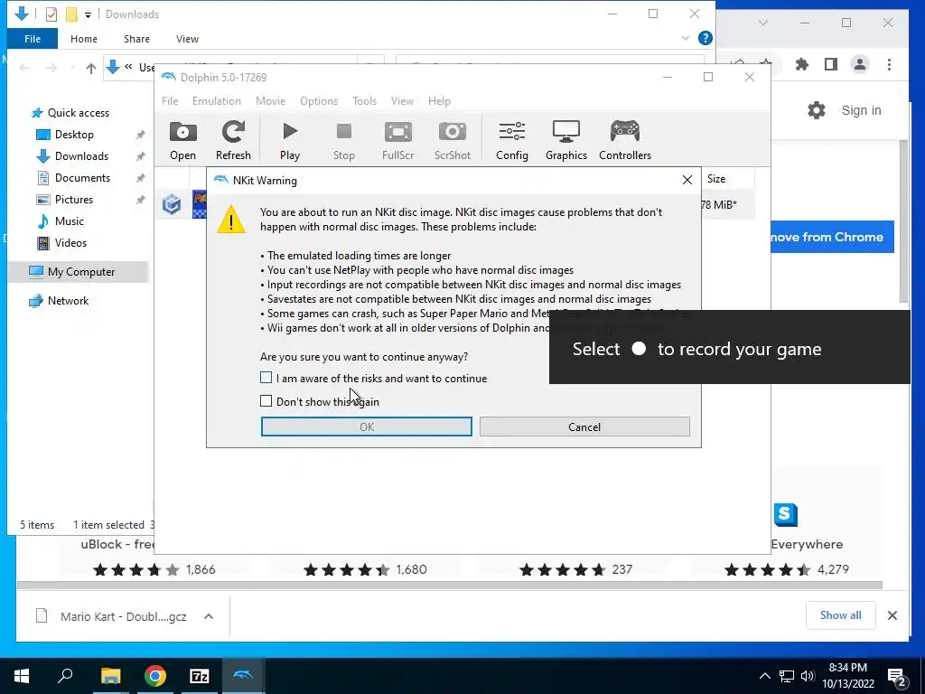Viewport: 925px width, 694px height.
Task: Open Dolphin Tools menu
Action: click(x=365, y=101)
